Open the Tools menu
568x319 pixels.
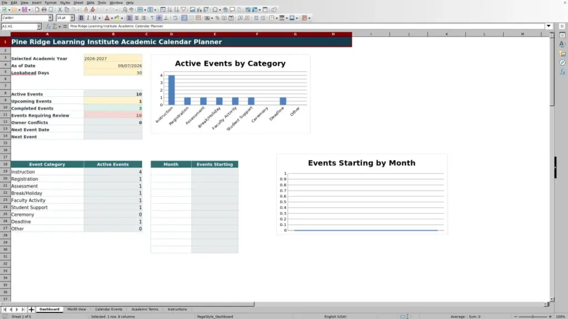tap(102, 3)
